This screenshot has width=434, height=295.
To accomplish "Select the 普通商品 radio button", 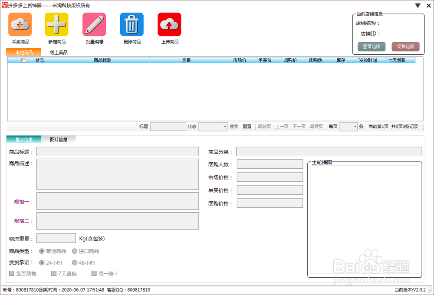I will 42,251.
